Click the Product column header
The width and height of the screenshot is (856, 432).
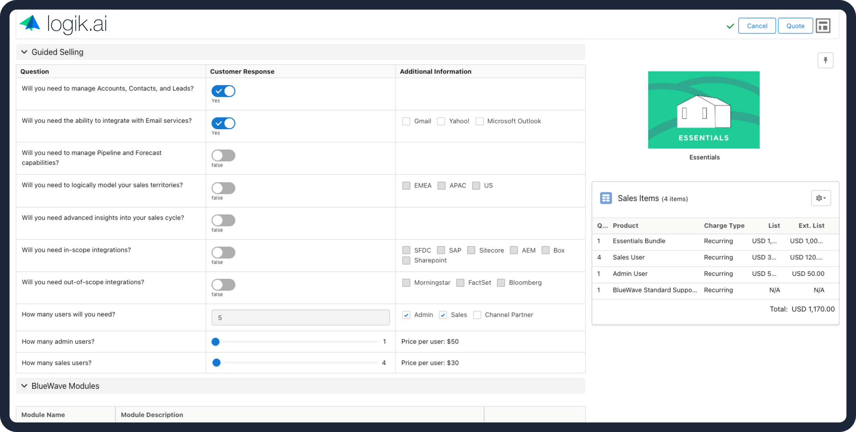point(625,226)
